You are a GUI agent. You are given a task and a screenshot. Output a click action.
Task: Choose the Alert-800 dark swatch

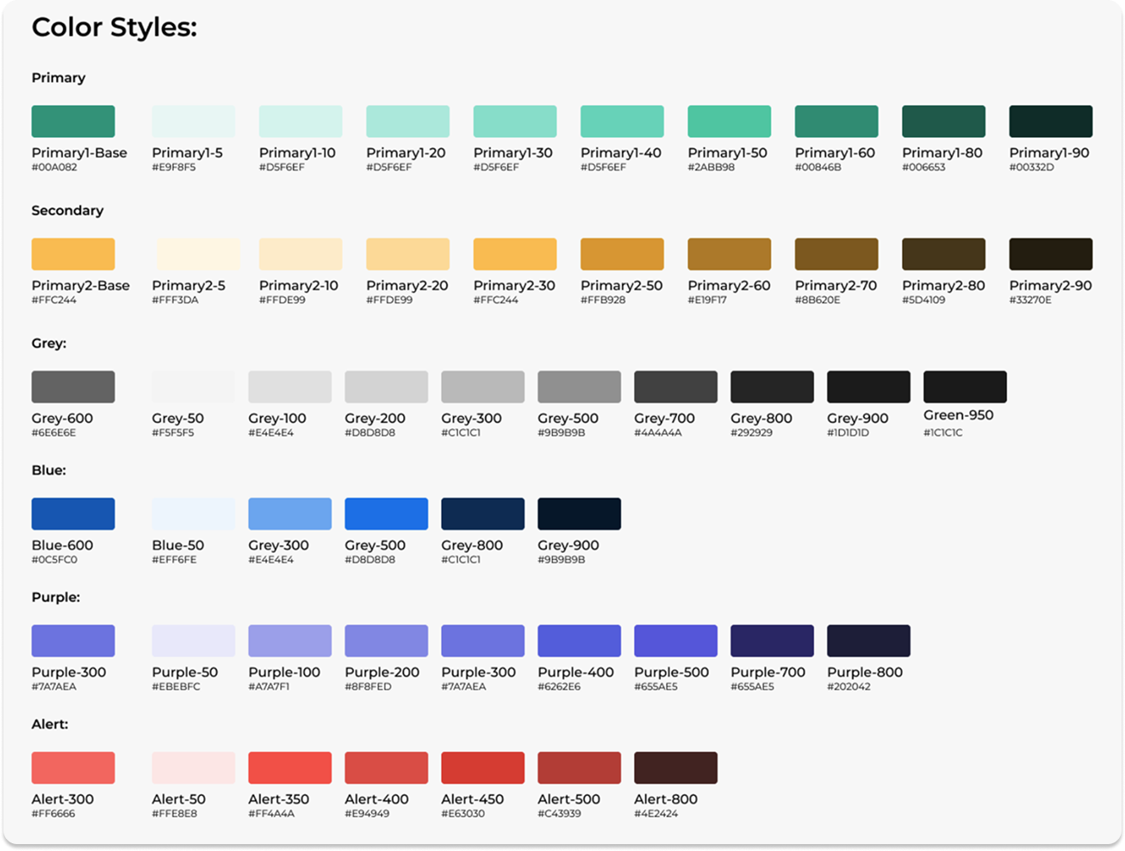[x=676, y=768]
